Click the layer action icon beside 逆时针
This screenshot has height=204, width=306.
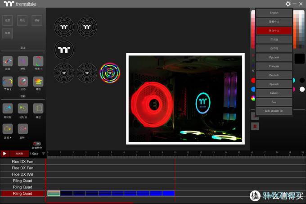point(38,109)
